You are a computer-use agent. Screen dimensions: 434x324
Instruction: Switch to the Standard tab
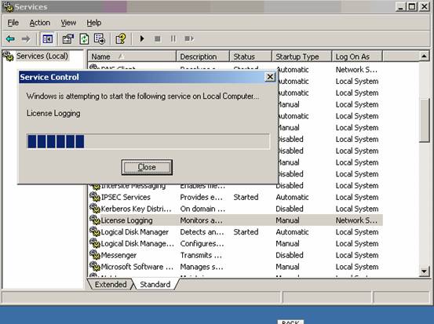coord(155,285)
